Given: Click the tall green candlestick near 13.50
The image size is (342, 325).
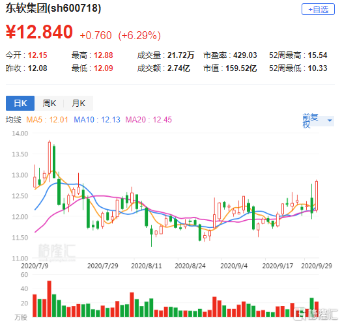Looking at the screenshot, I should pos(54,162).
